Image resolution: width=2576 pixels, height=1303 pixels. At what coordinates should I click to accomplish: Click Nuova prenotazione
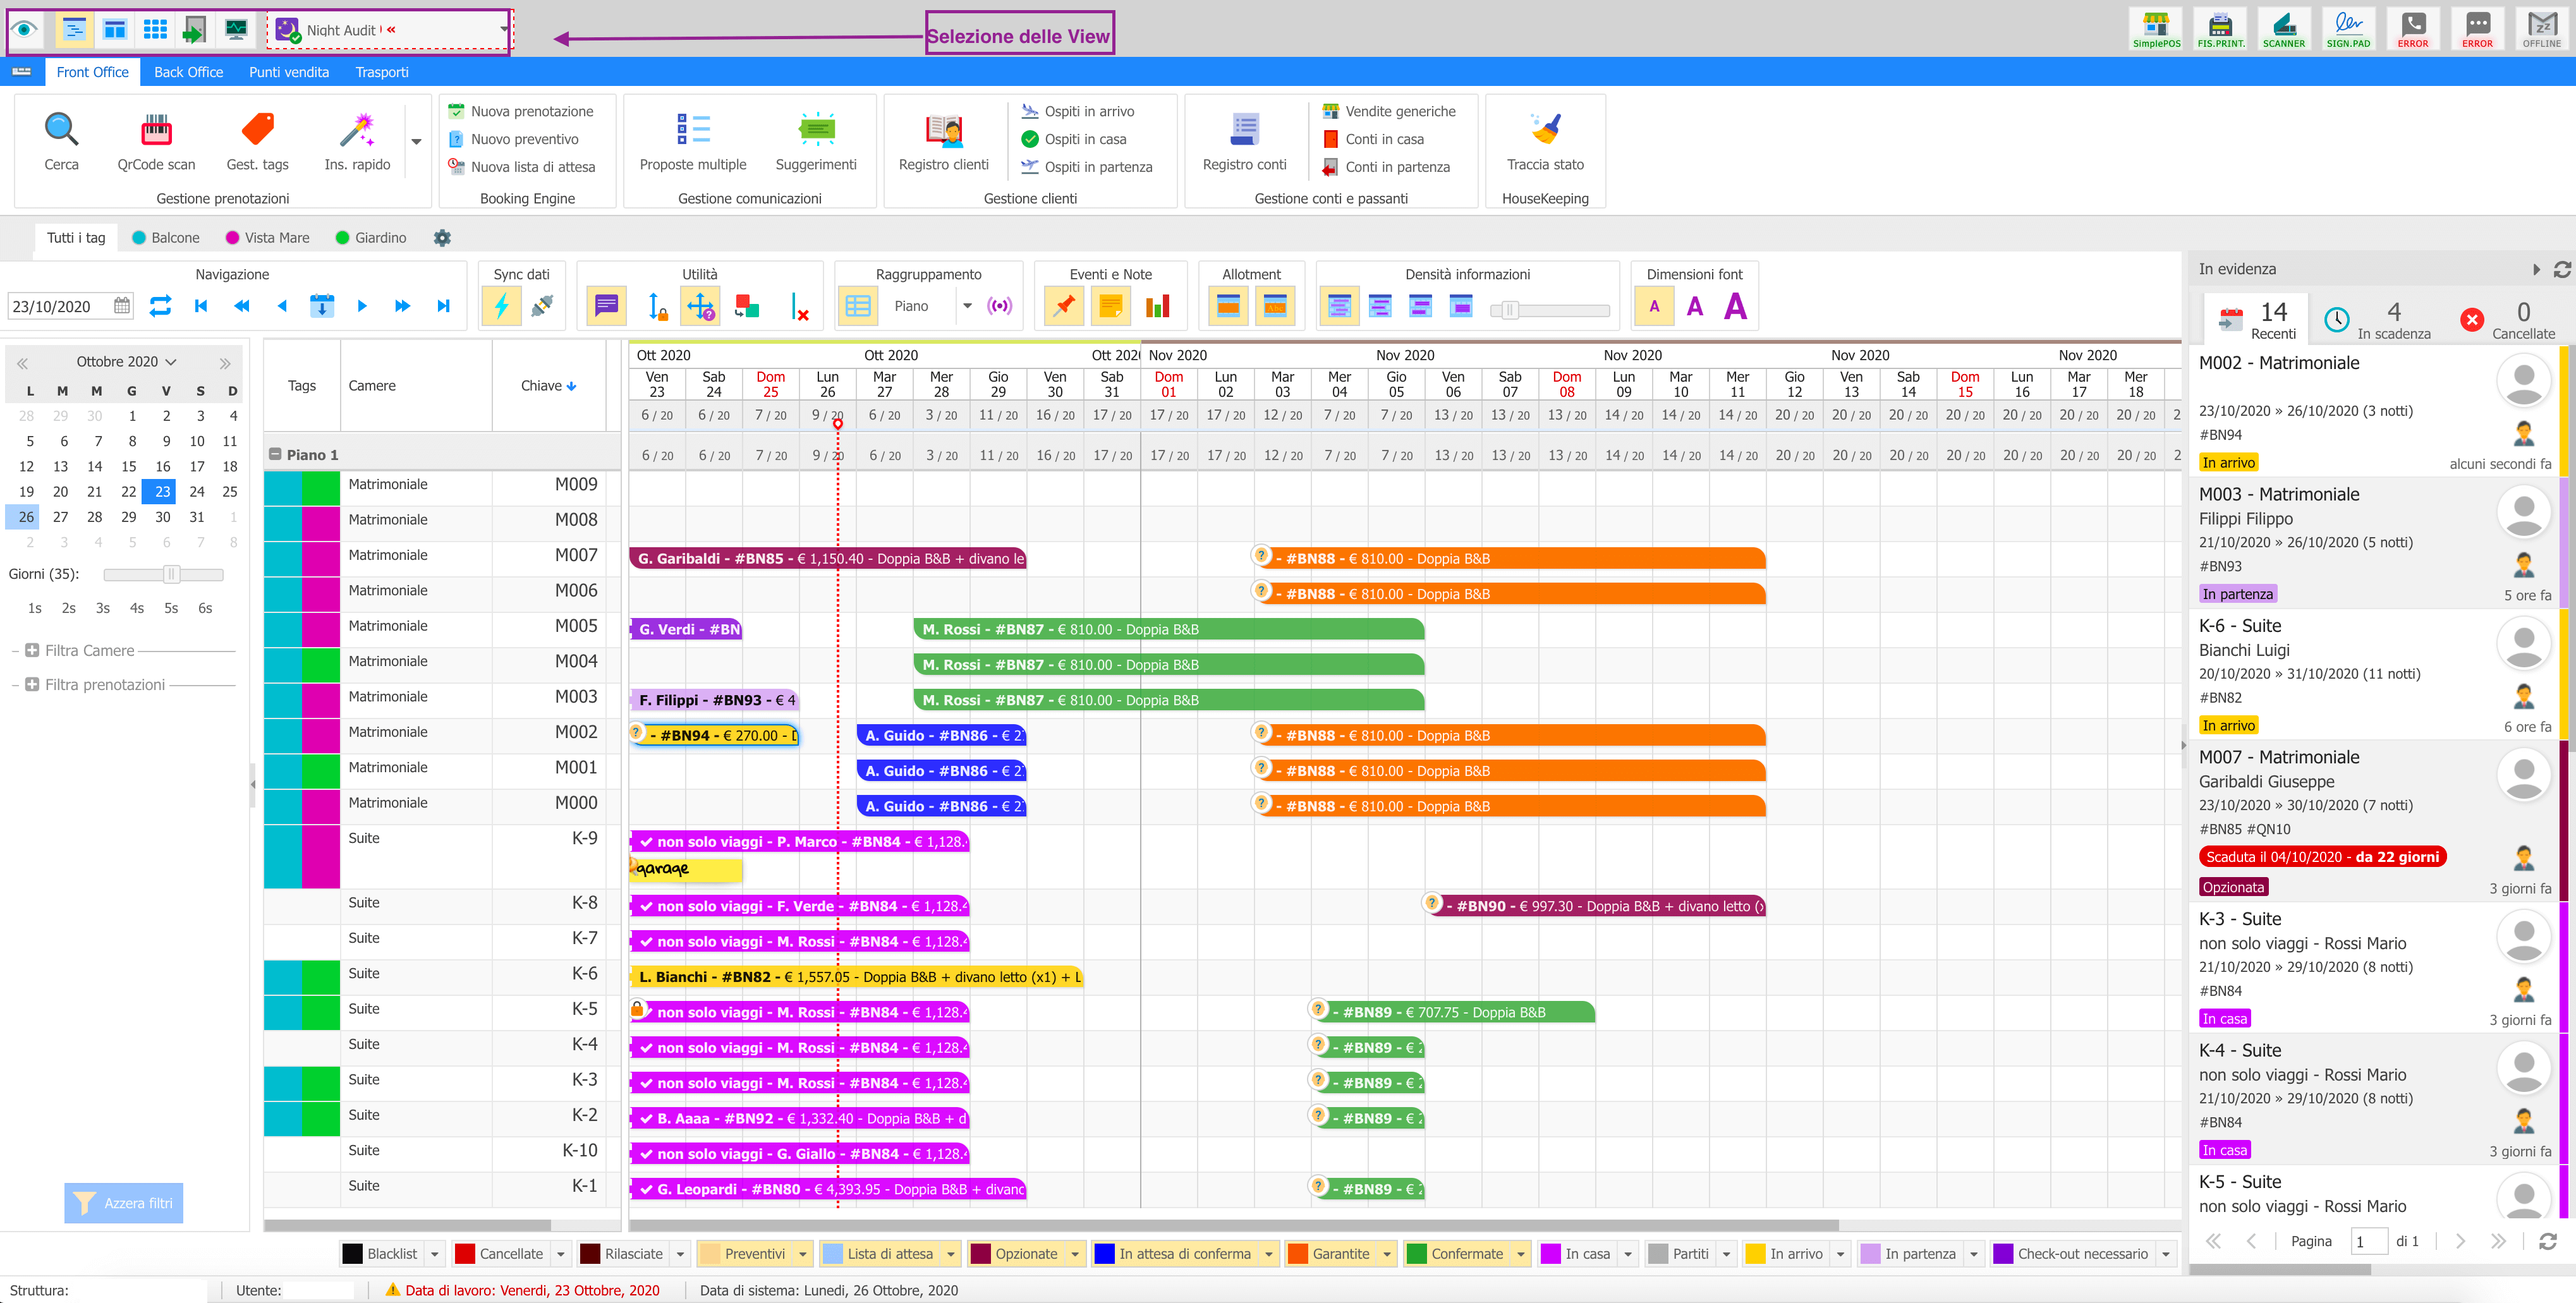[x=531, y=111]
